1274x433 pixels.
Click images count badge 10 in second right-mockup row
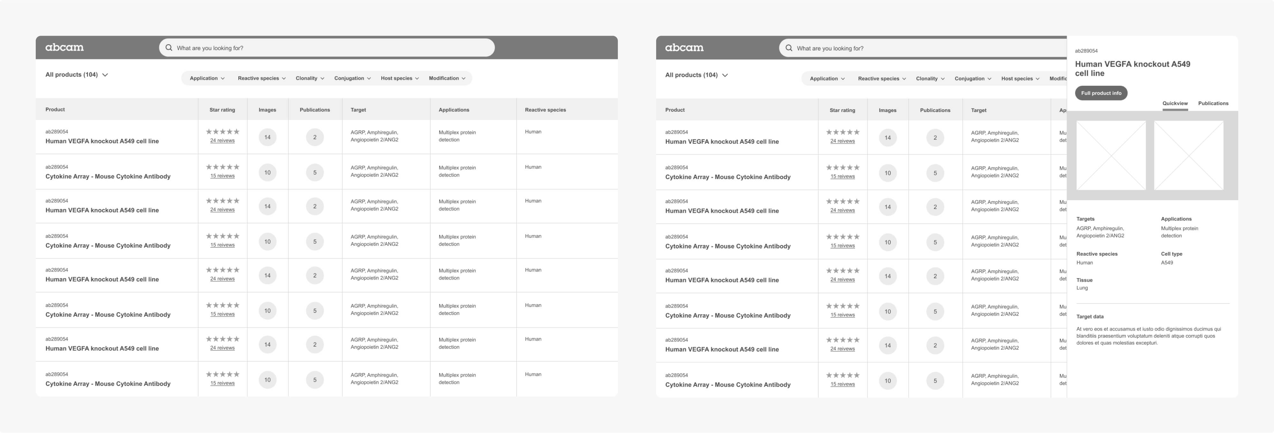pos(888,173)
